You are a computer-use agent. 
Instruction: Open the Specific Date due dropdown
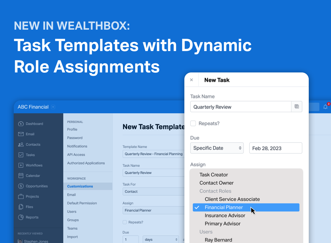click(x=217, y=148)
